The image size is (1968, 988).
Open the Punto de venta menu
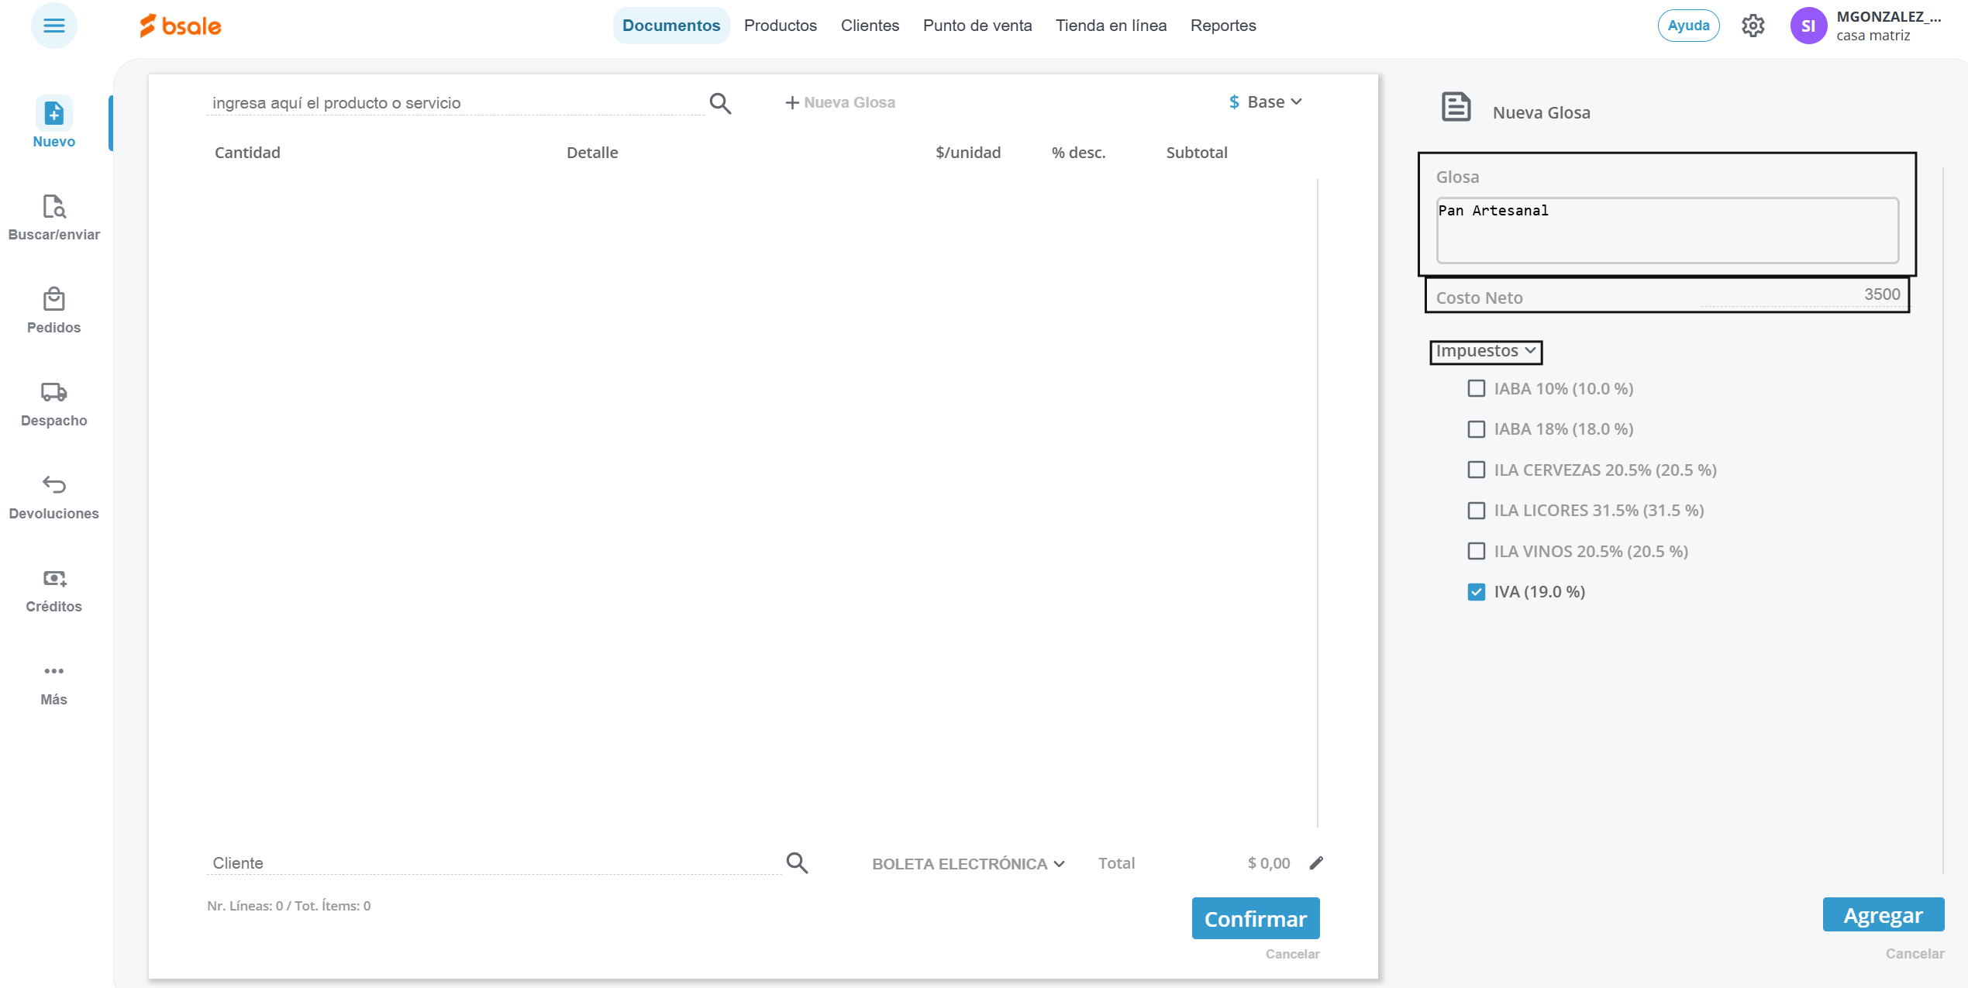[977, 26]
